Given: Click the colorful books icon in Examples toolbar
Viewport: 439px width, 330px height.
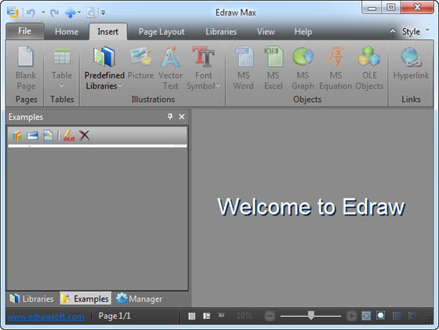Looking at the screenshot, I should 17,136.
